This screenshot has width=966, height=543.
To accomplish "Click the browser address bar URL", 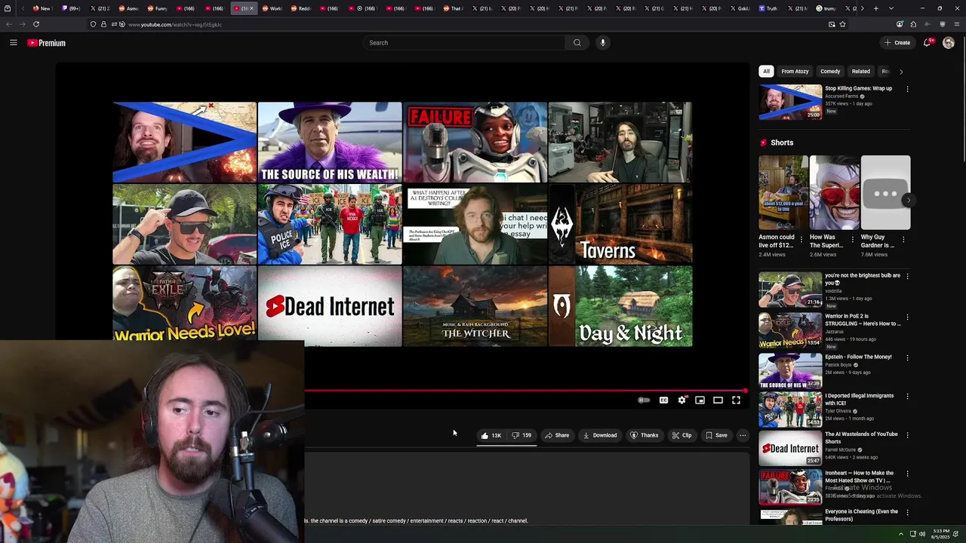I will click(x=175, y=24).
